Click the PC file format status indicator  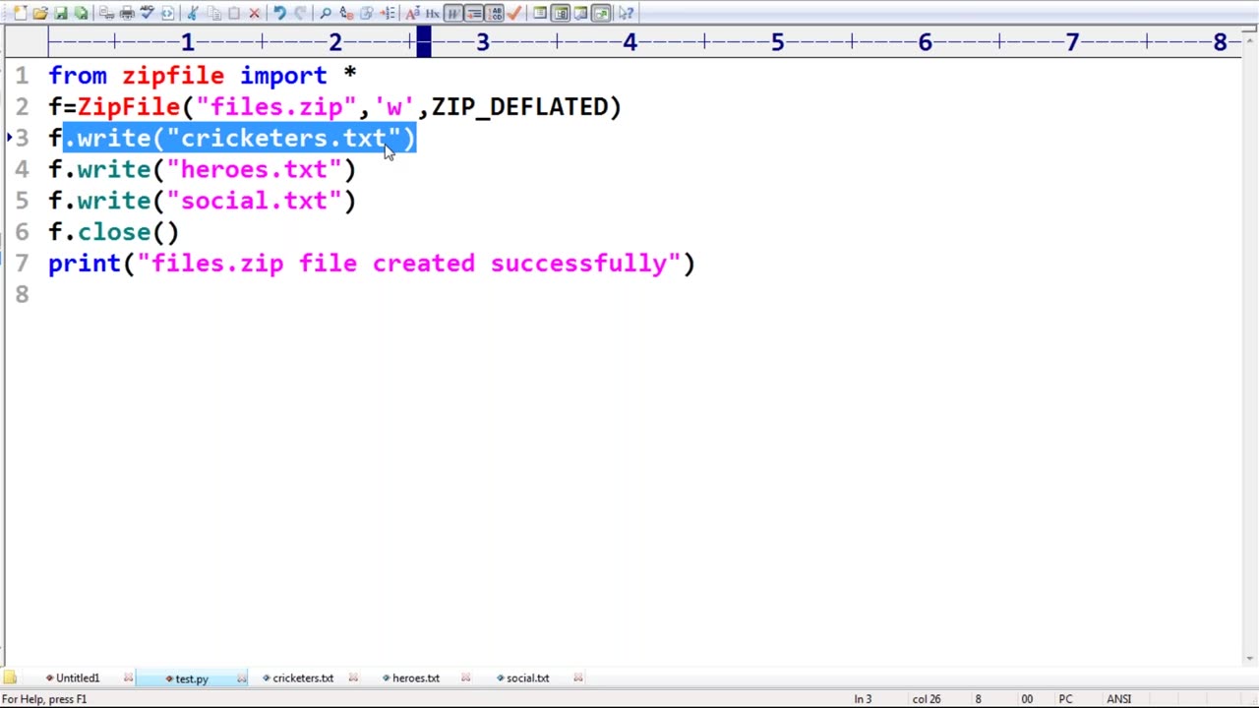coord(1065,699)
